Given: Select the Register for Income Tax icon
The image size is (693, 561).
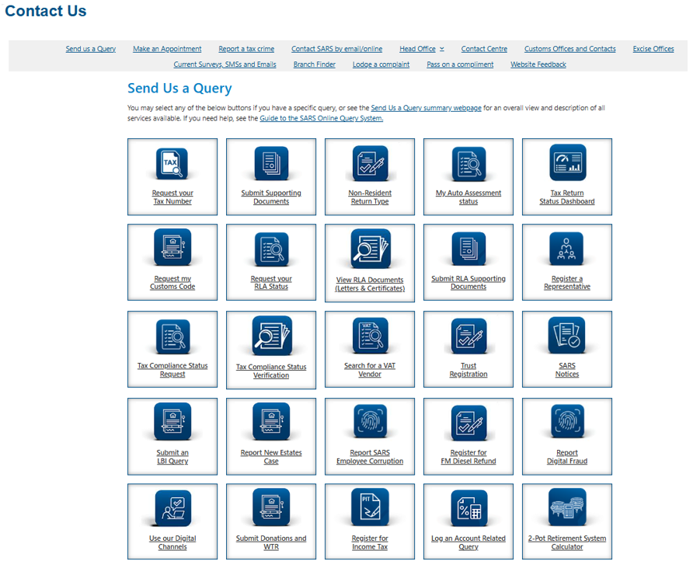Looking at the screenshot, I should click(x=370, y=507).
